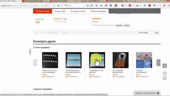This screenshot has width=170, height=96.
Task: Expand dropdown beside the address bar extension icon
Action: (x=61, y=5)
